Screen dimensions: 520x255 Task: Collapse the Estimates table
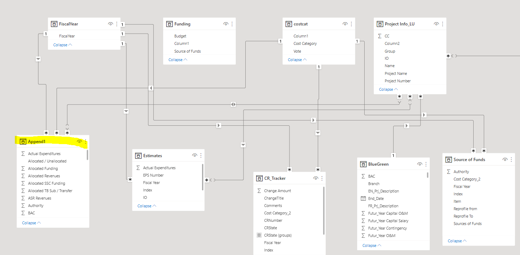pyautogui.click(x=147, y=206)
